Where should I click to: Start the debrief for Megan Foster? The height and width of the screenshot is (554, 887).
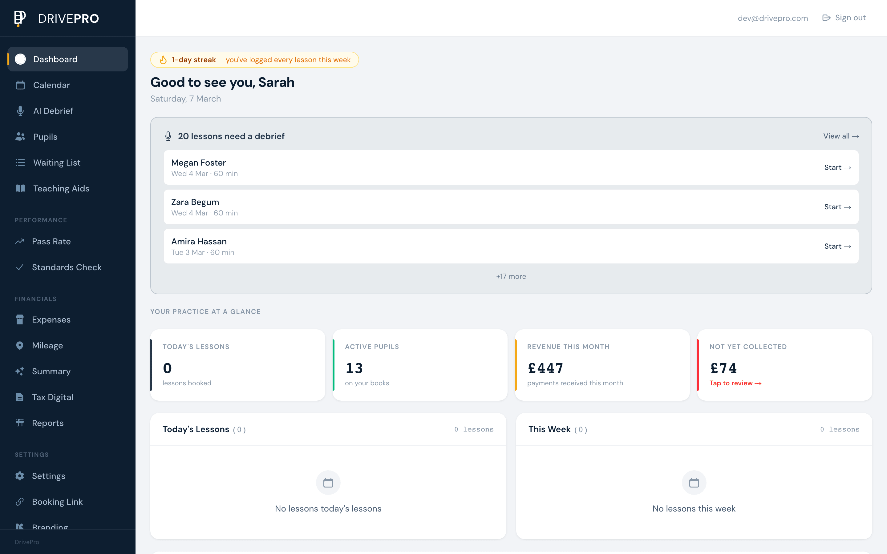[x=838, y=167]
